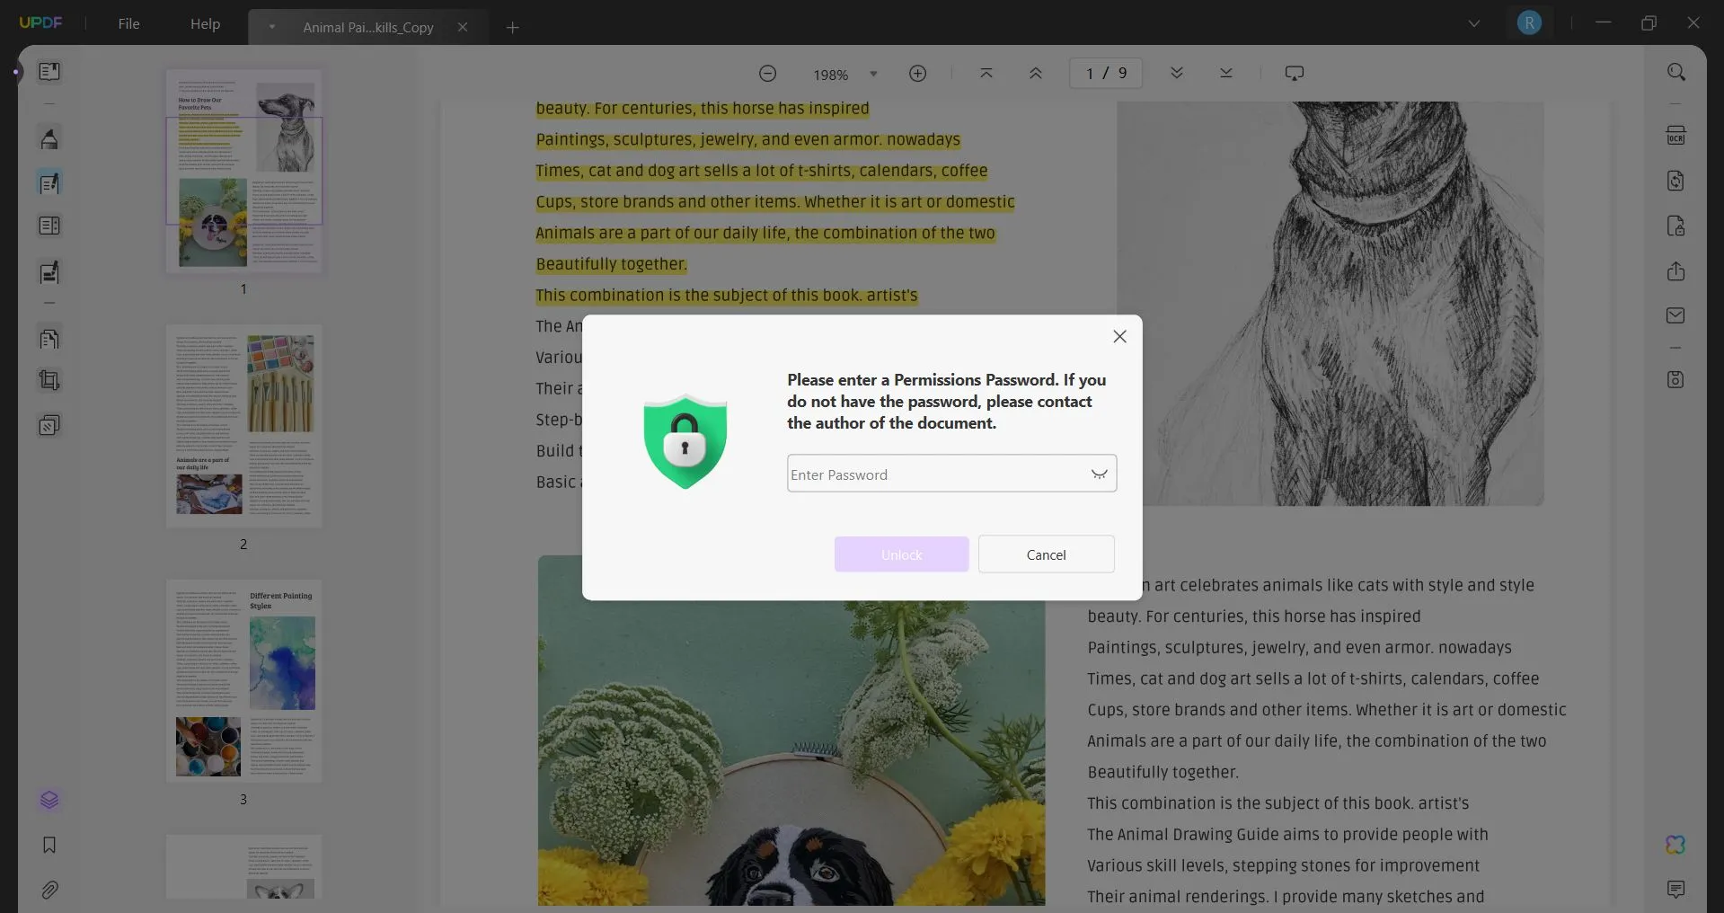1724x913 pixels.
Task: Run OCR text recognition
Action: point(1675,136)
